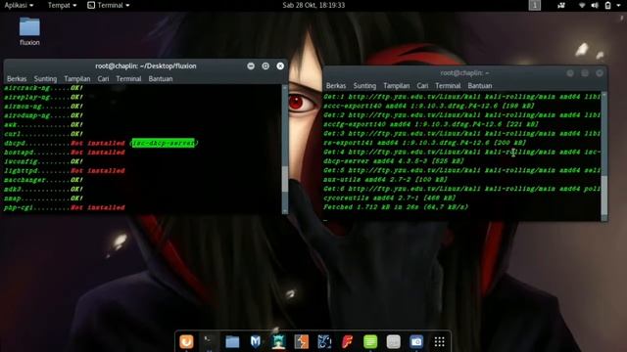Click the macchanger OK line
This screenshot has width=627, height=352.
pyautogui.click(x=43, y=180)
